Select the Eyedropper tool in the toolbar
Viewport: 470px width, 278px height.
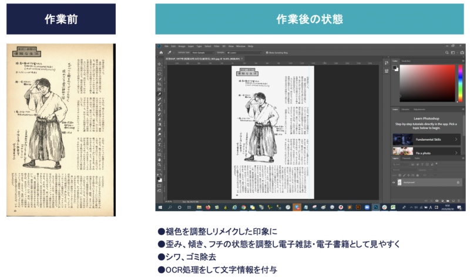tap(159, 94)
